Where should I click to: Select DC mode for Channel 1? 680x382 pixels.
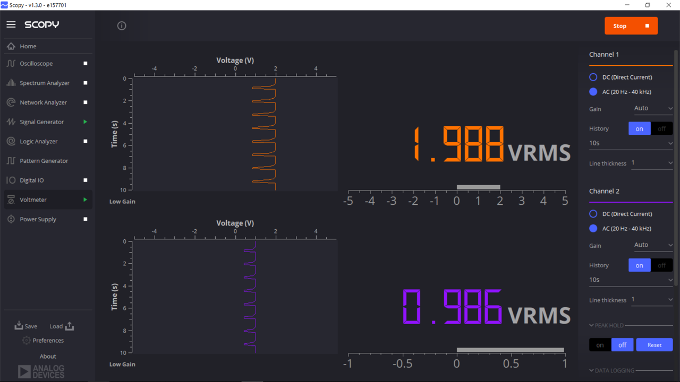click(593, 77)
